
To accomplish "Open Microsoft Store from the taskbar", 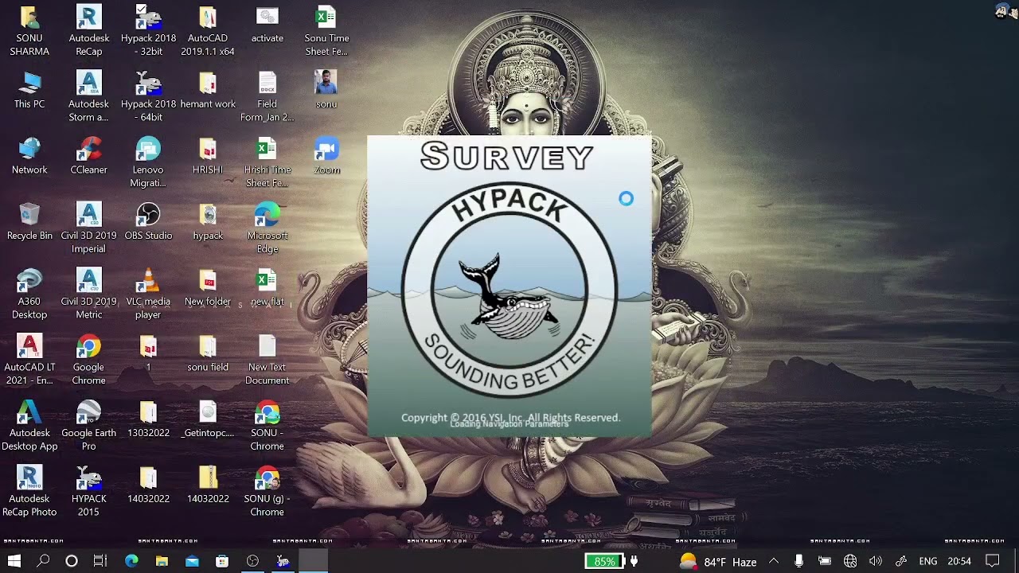I will coord(222,561).
